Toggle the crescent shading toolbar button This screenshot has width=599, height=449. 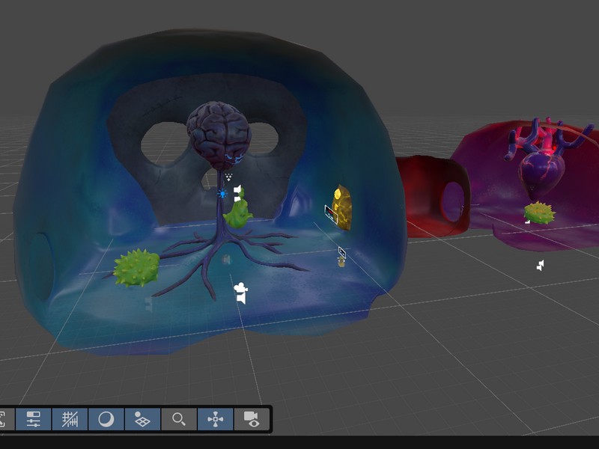pyautogui.click(x=106, y=419)
